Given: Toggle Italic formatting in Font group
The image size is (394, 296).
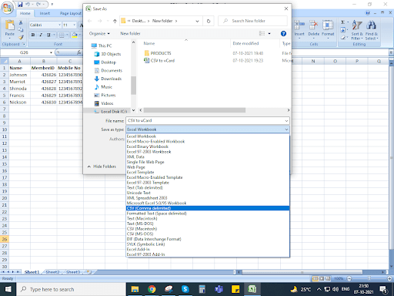Looking at the screenshot, I should [x=41, y=35].
